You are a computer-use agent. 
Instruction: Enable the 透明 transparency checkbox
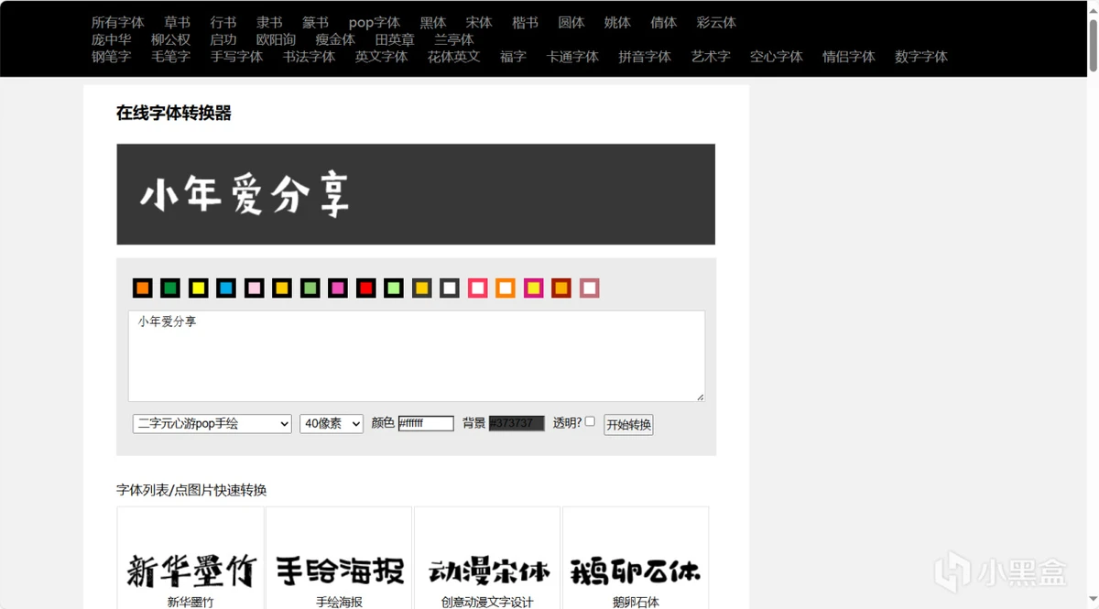point(590,421)
